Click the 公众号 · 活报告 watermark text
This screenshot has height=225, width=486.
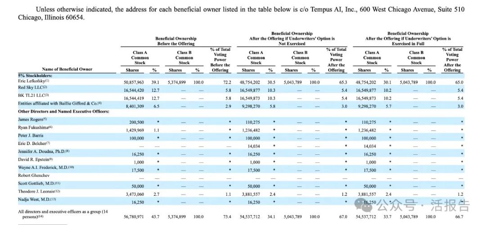(422, 206)
